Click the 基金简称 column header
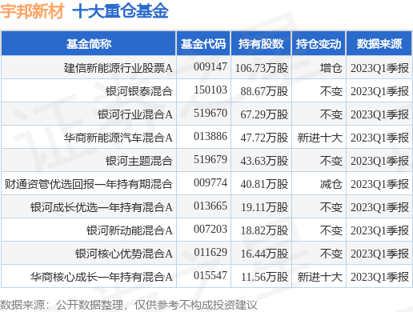Screen dimensions: 413x312 coord(89,44)
